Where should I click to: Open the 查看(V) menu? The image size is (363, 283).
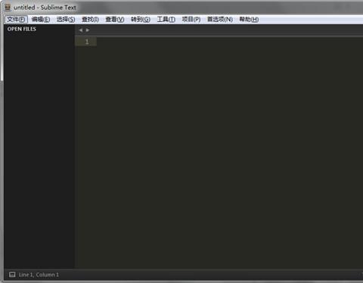click(115, 20)
